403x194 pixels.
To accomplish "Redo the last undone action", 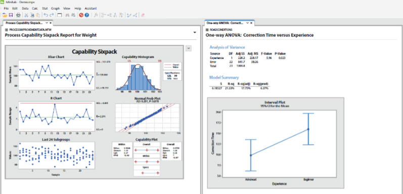I will click(52, 15).
